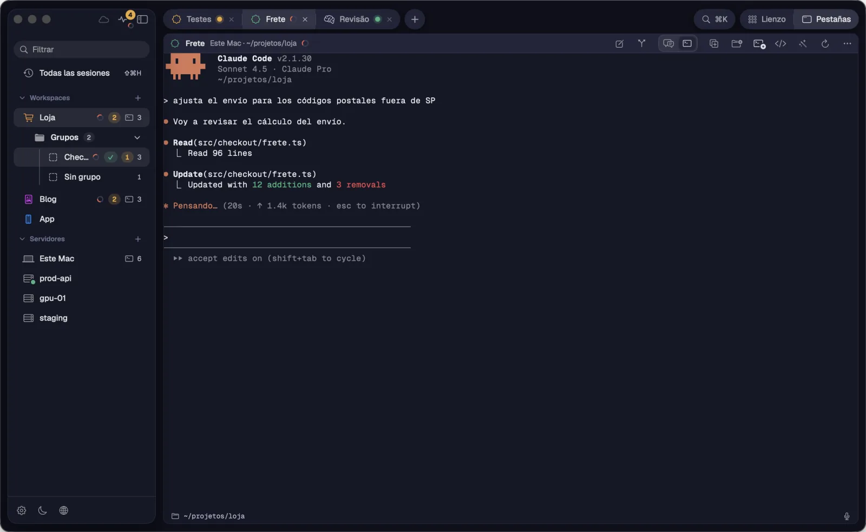Open settings gear in sidebar footer

click(x=22, y=510)
